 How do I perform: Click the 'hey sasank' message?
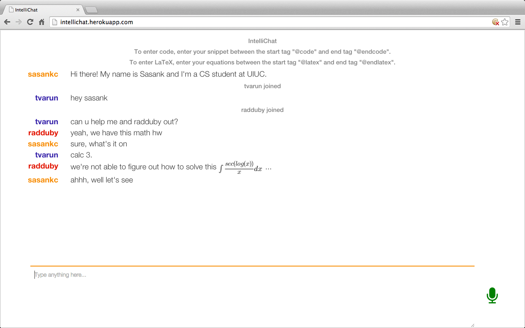[89, 98]
